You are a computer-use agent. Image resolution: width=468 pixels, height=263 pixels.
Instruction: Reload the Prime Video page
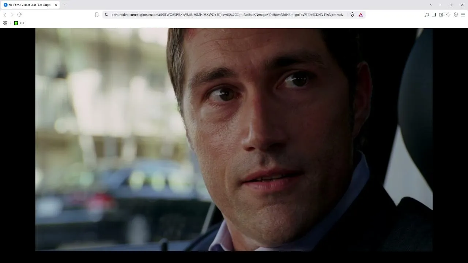pyautogui.click(x=19, y=15)
